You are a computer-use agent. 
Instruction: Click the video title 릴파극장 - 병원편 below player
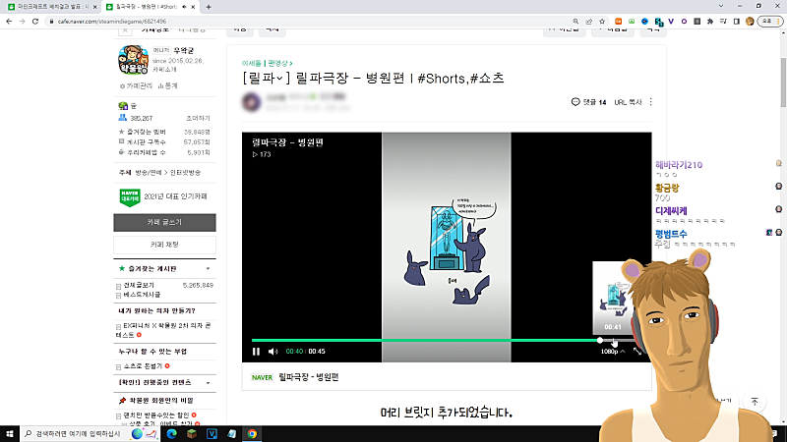[x=309, y=377]
